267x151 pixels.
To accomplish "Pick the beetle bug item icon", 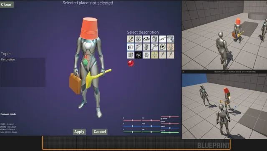I will (x=146, y=55).
